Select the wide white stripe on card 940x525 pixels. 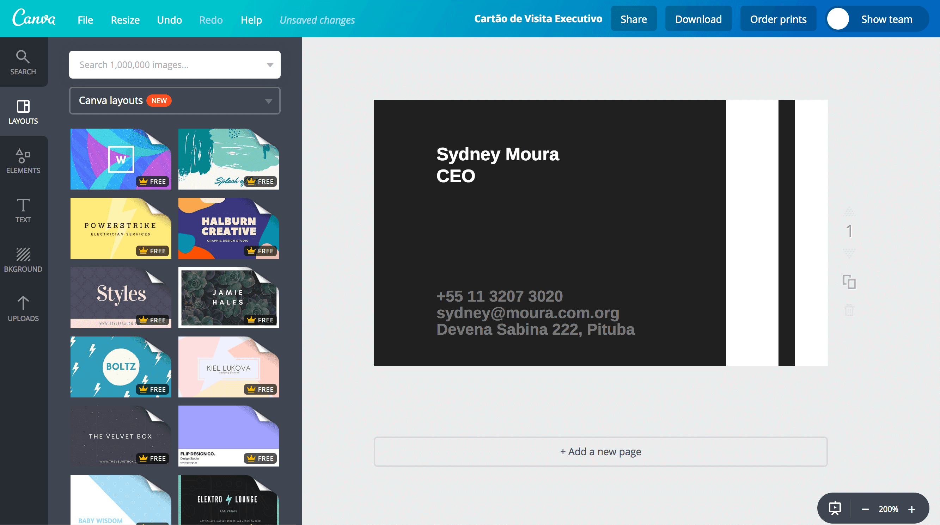752,233
